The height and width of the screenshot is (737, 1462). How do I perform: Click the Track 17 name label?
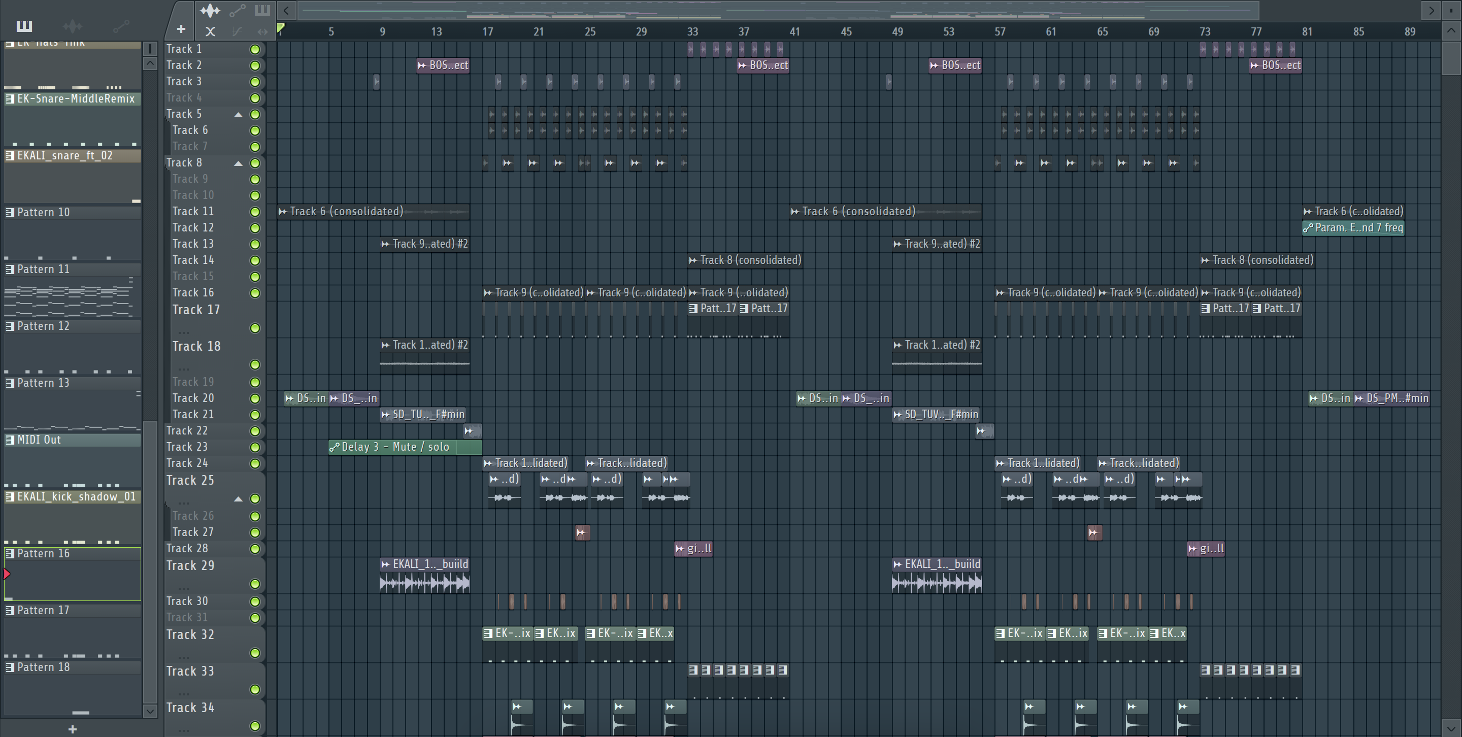(196, 310)
